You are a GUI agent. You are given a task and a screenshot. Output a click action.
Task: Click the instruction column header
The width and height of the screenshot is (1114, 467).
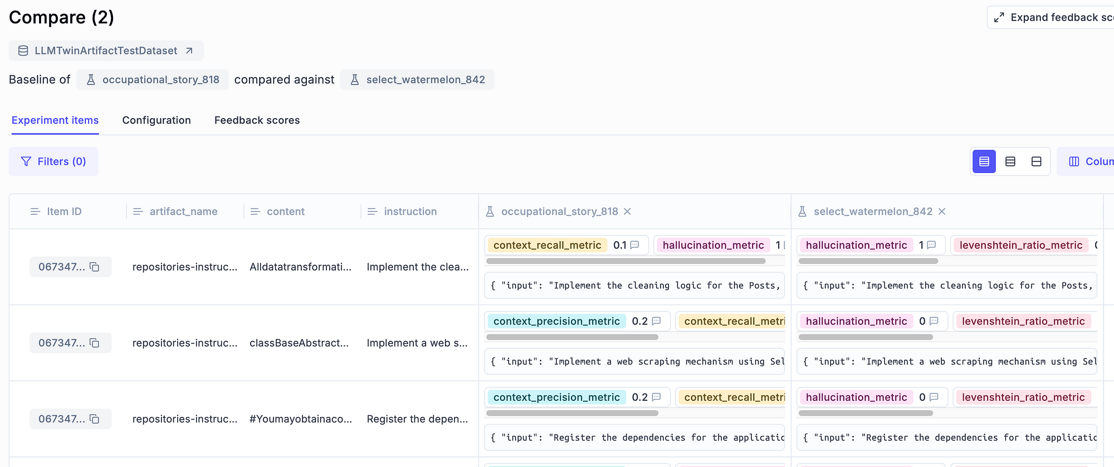(x=410, y=212)
